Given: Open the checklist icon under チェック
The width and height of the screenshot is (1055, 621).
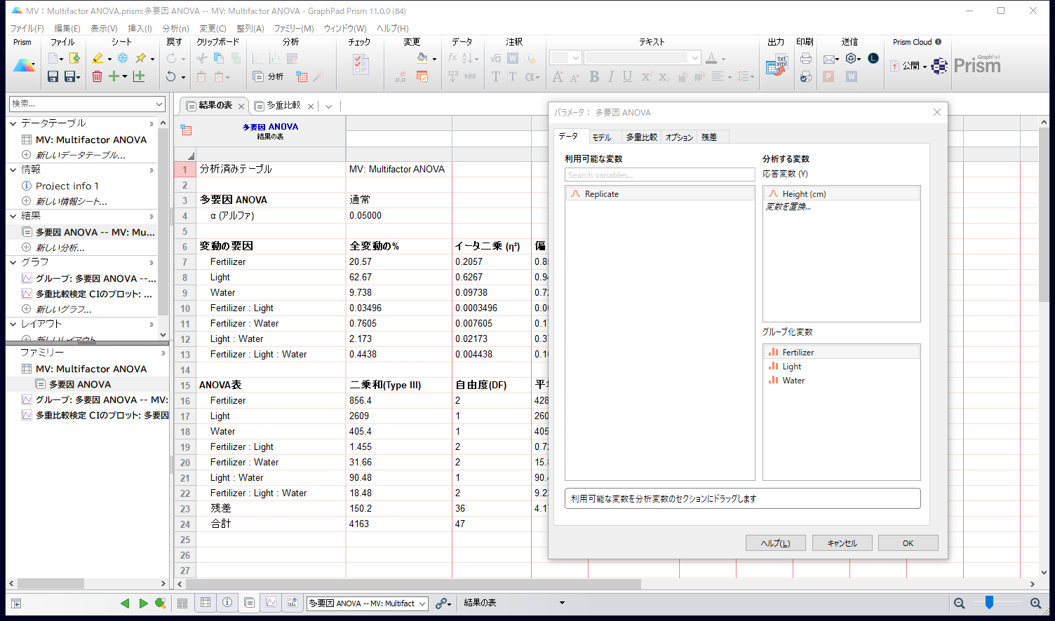Looking at the screenshot, I should pos(361,65).
